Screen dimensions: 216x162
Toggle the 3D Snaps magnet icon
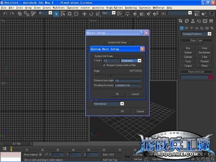coord(135,14)
